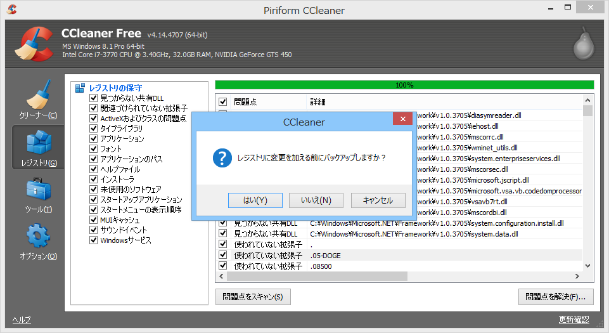
Task: Click the results list scroll-down arrow
Action: point(587,266)
